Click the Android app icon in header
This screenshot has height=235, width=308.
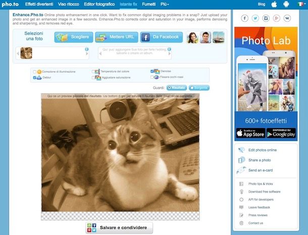click(x=286, y=4)
